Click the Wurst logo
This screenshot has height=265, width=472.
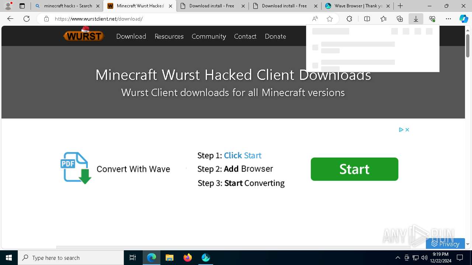[x=84, y=35]
